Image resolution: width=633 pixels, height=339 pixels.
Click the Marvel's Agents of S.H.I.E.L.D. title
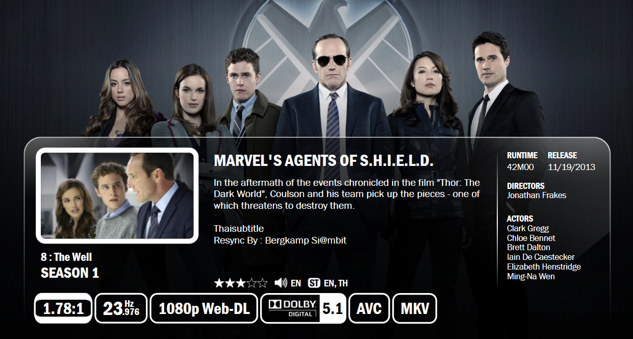pos(323,161)
